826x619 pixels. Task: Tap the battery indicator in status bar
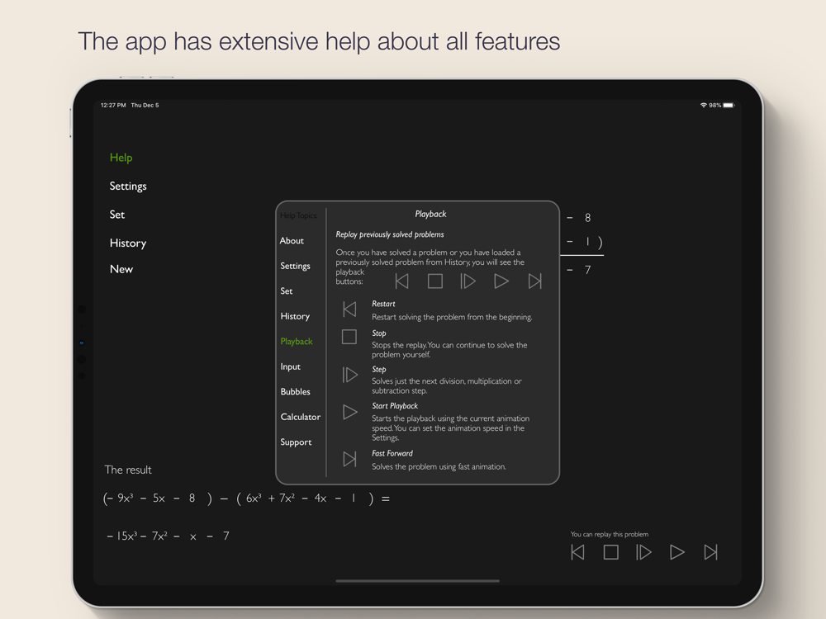728,106
